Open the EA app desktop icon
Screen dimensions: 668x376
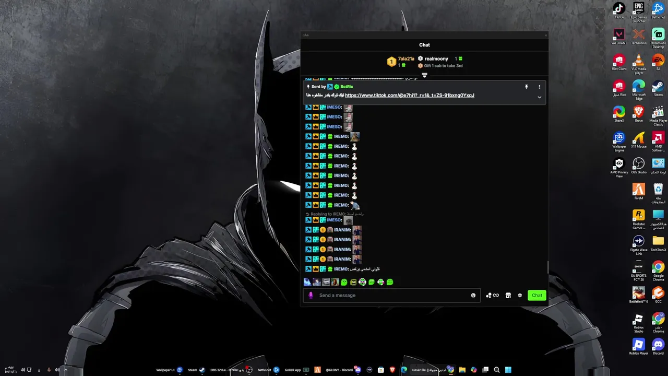pyautogui.click(x=658, y=63)
